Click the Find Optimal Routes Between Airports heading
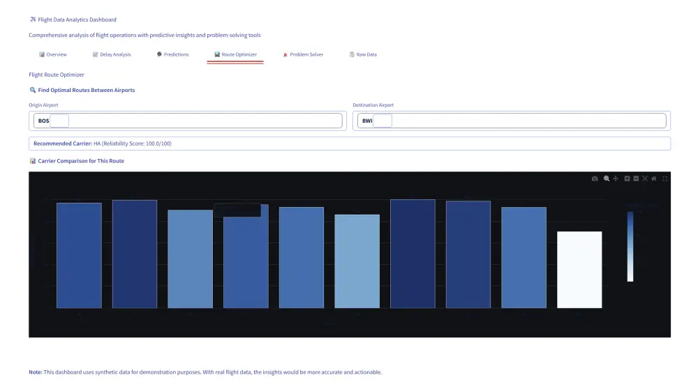The height and width of the screenshot is (384, 698). coord(82,90)
